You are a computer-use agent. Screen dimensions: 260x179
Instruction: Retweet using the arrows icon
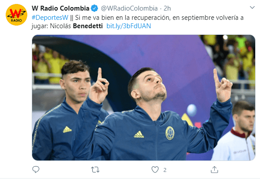[95, 170]
